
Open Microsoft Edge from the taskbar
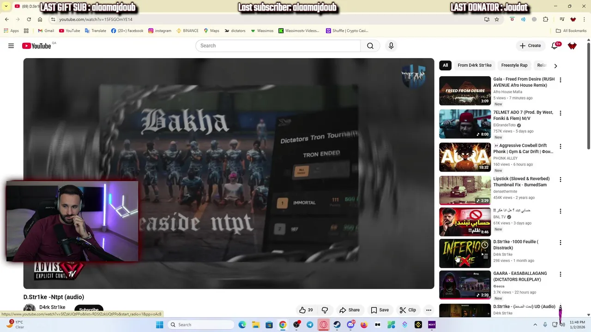coord(242,325)
